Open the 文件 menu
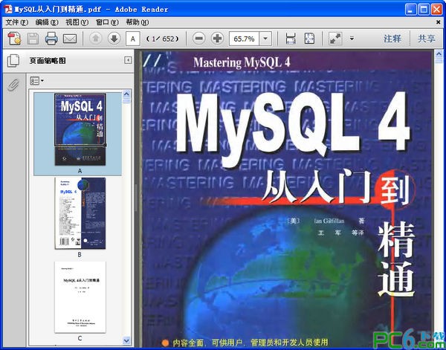Viewport: 446px width, 350px height. (x=17, y=22)
